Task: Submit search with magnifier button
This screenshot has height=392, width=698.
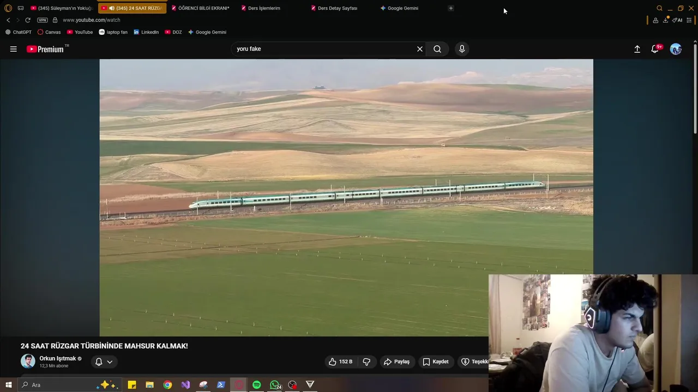Action: click(437, 49)
